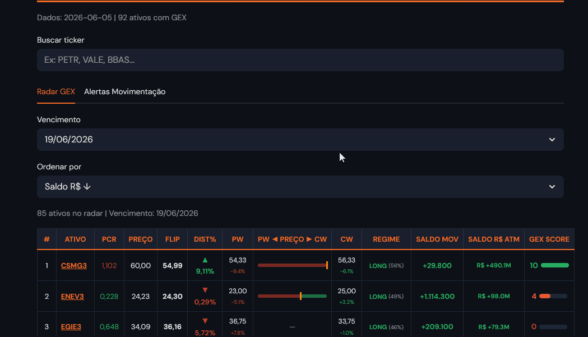This screenshot has height=337, width=588.
Task: Click the price 34,09 in EGIE3 row
Action: click(x=141, y=327)
